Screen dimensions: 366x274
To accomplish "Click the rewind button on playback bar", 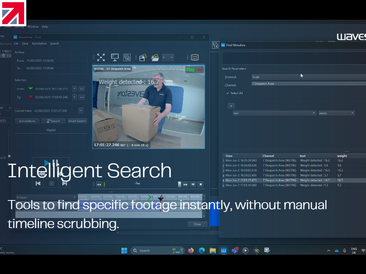I will pos(99,184).
